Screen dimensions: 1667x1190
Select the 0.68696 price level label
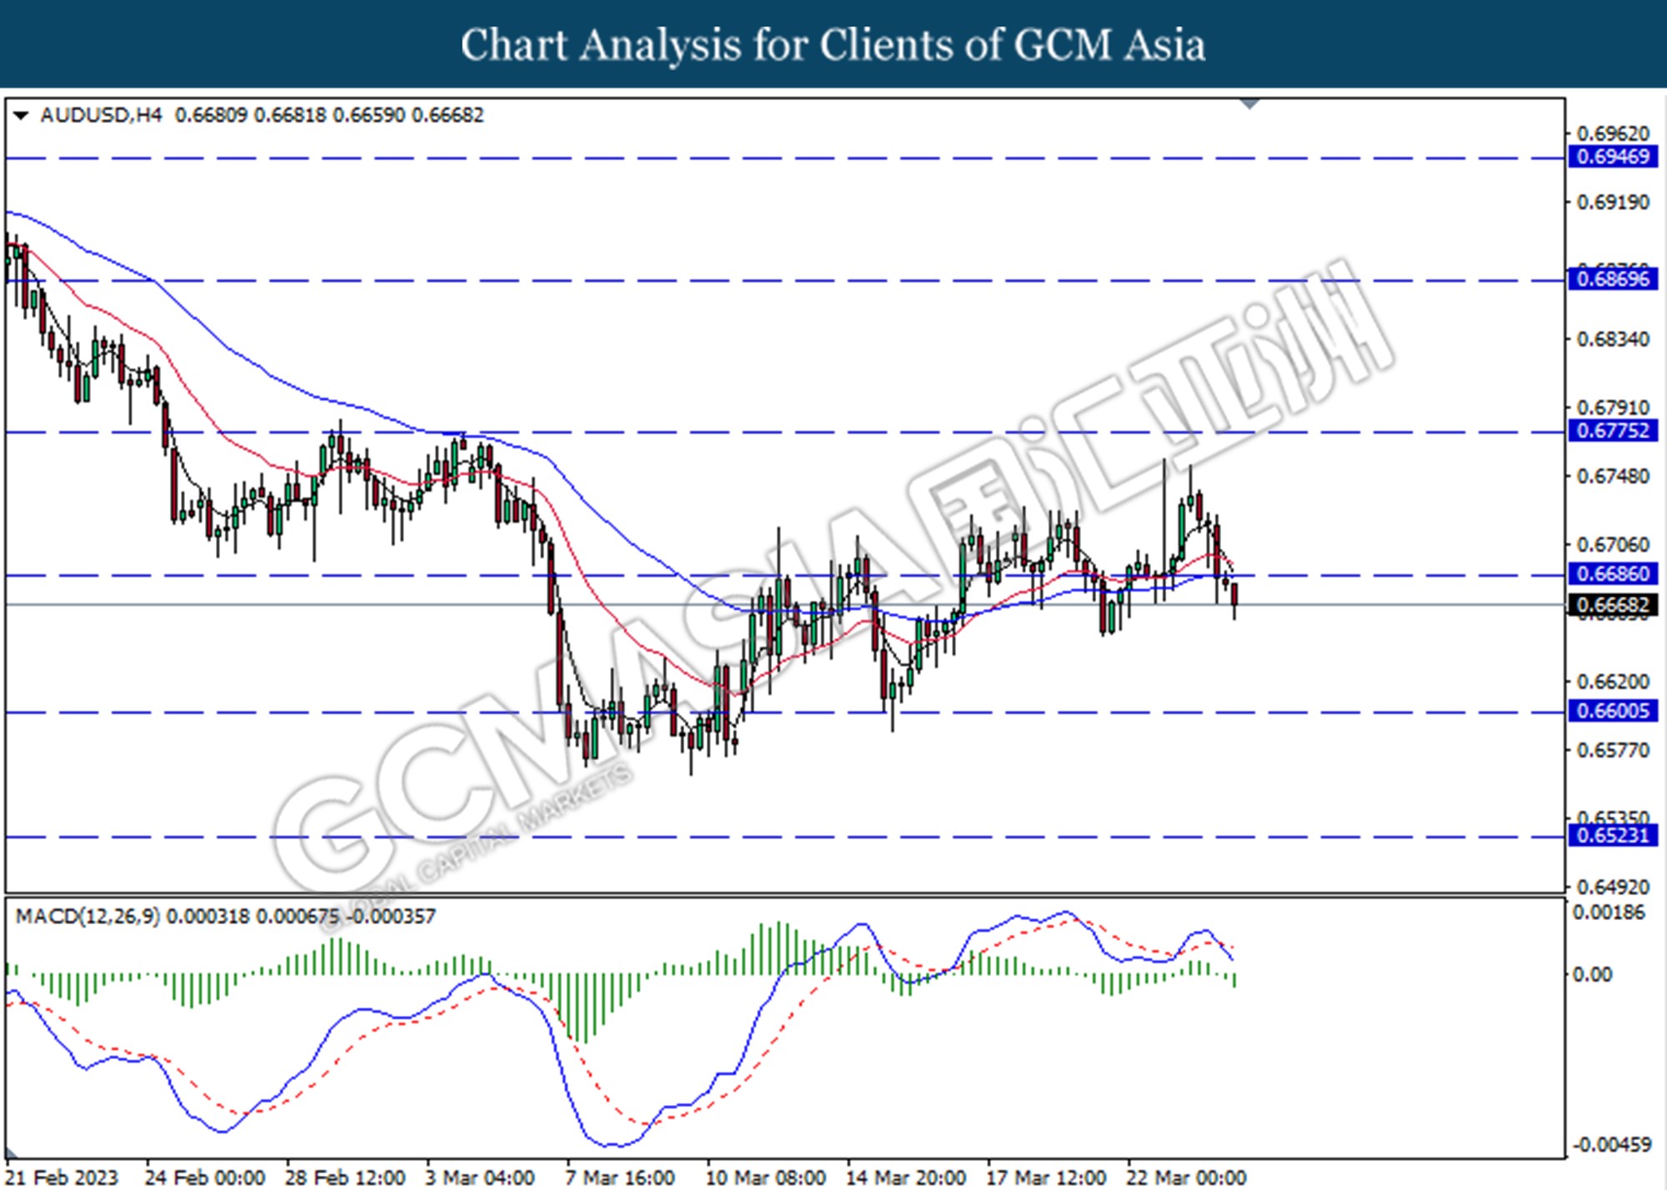(x=1613, y=278)
